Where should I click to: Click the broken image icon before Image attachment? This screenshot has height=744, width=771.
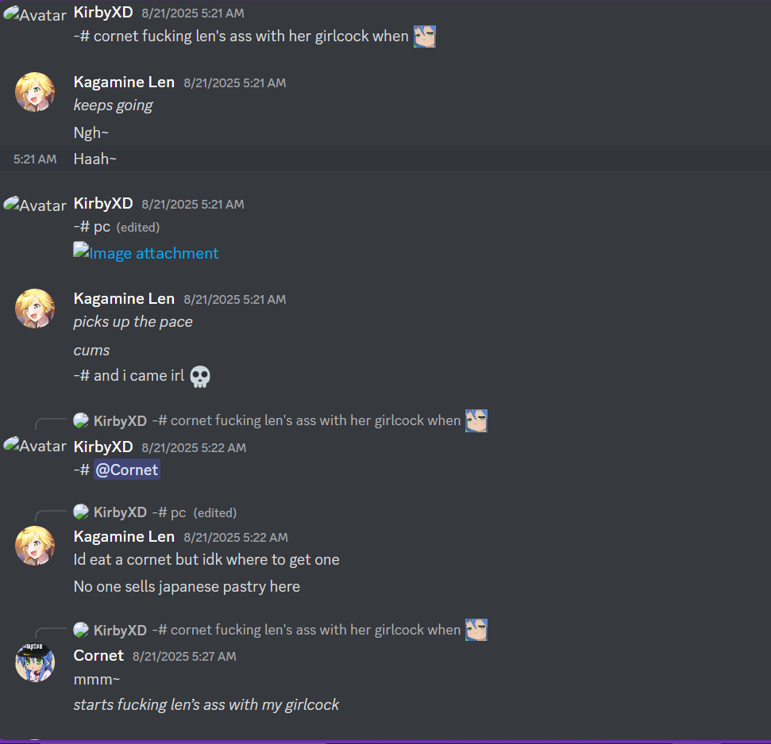[81, 250]
